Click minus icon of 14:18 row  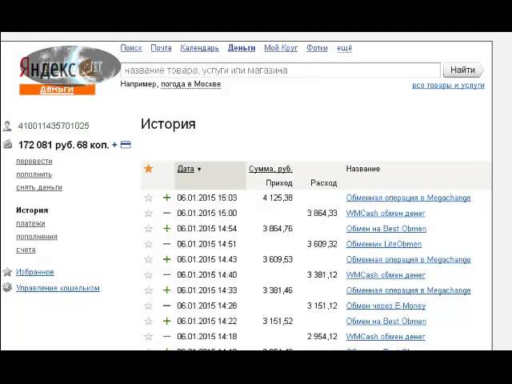167,336
